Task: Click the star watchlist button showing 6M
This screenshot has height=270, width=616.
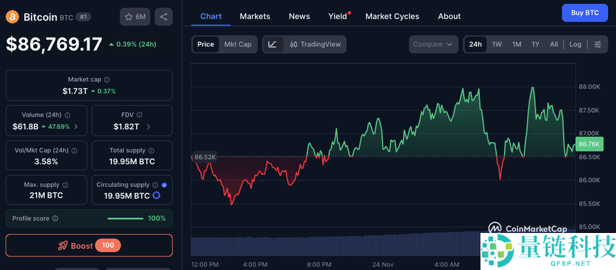Action: pyautogui.click(x=135, y=17)
